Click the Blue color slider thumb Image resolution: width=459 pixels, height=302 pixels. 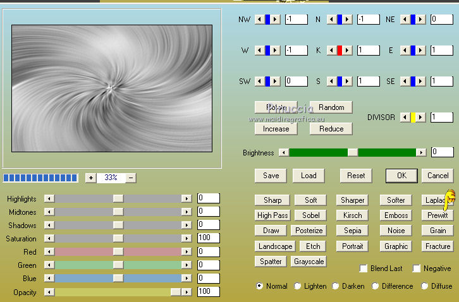coord(118,278)
